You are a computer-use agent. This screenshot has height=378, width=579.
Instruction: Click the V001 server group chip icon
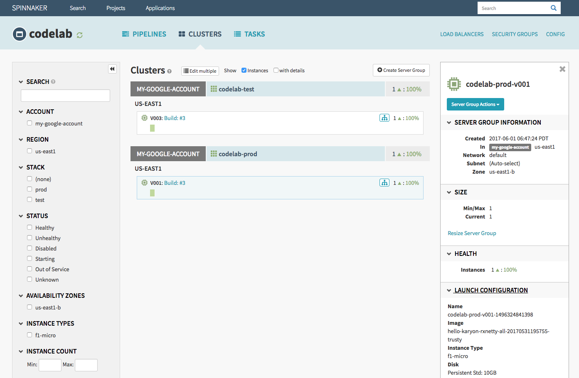[x=145, y=183]
